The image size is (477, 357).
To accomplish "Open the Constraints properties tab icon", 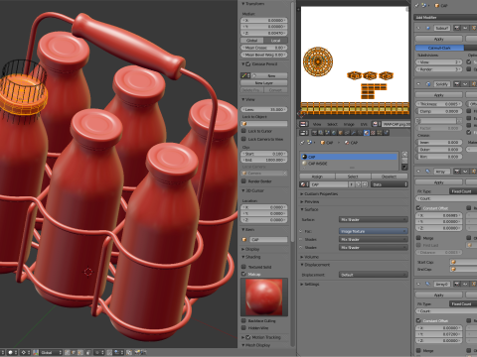I will coord(347,133).
